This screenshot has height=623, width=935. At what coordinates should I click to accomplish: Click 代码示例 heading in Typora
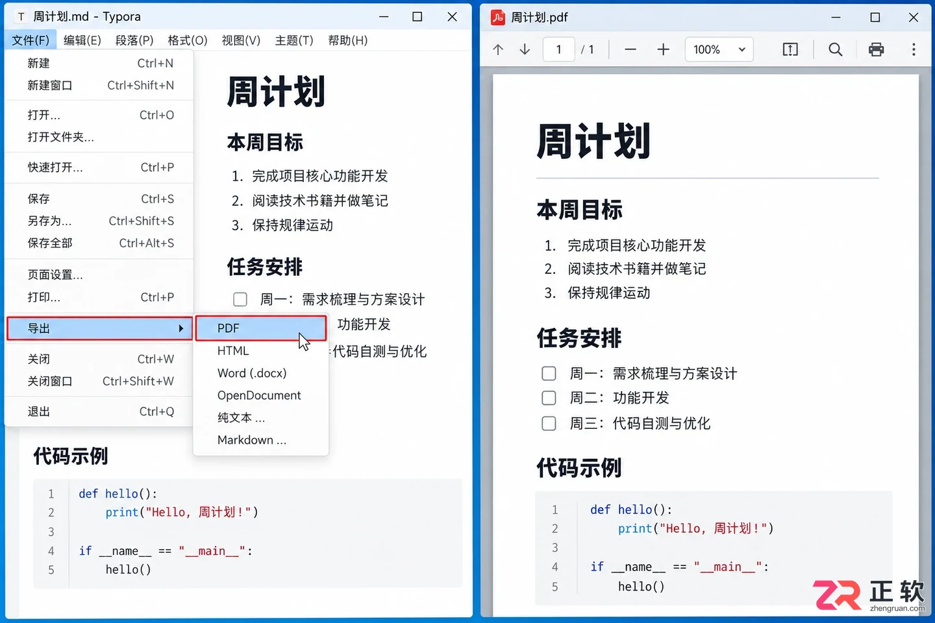pos(71,456)
